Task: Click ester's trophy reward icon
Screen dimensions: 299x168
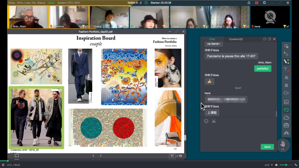Action: tap(204, 27)
